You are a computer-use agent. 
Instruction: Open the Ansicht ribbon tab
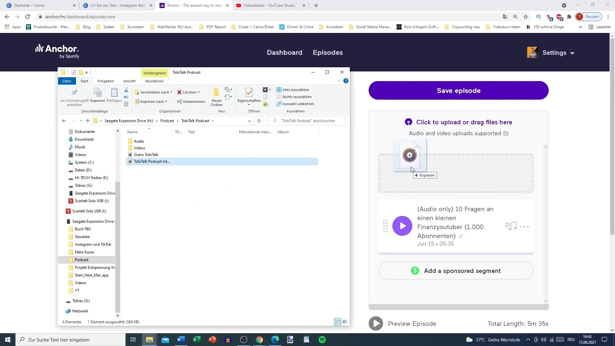click(x=129, y=81)
